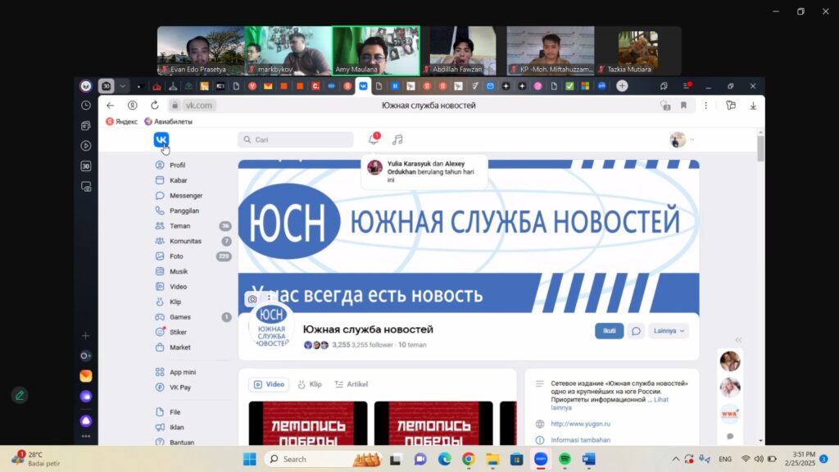Collapse chat contacts double chevron
839x472 pixels.
click(738, 340)
